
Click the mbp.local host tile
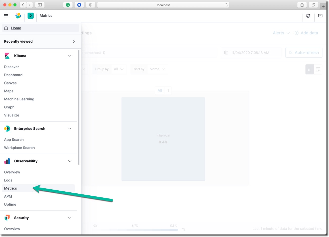click(x=163, y=139)
